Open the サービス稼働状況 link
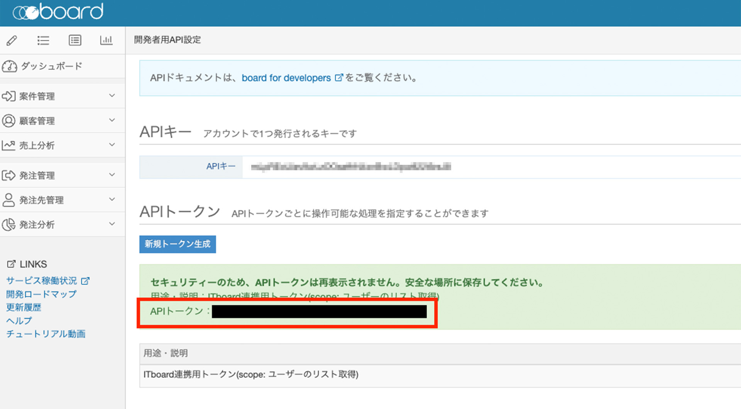Viewport: 741px width, 409px height. pos(42,281)
